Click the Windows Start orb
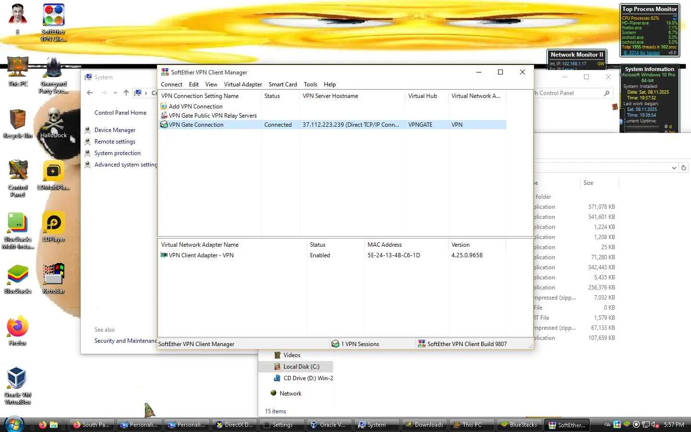The height and width of the screenshot is (432, 691). click(13, 424)
